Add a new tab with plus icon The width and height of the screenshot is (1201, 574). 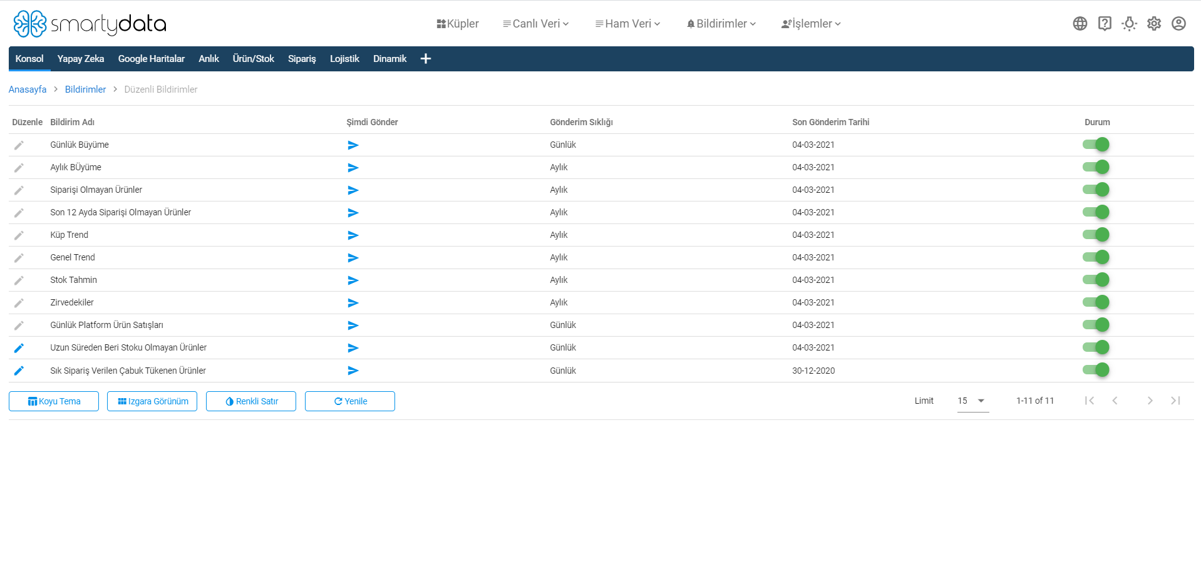tap(426, 59)
